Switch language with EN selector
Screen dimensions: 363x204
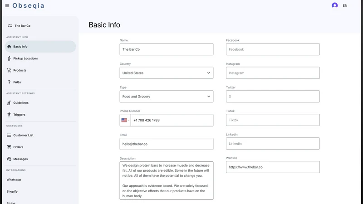coord(345,5)
